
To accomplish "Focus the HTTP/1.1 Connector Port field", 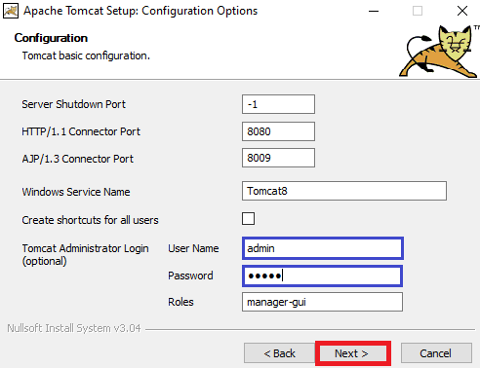I will [x=278, y=131].
